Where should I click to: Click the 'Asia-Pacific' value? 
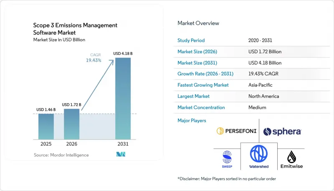coord(260,85)
